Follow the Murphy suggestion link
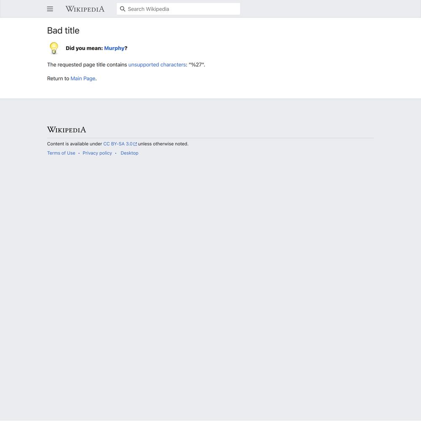The width and height of the screenshot is (421, 421). pyautogui.click(x=114, y=48)
